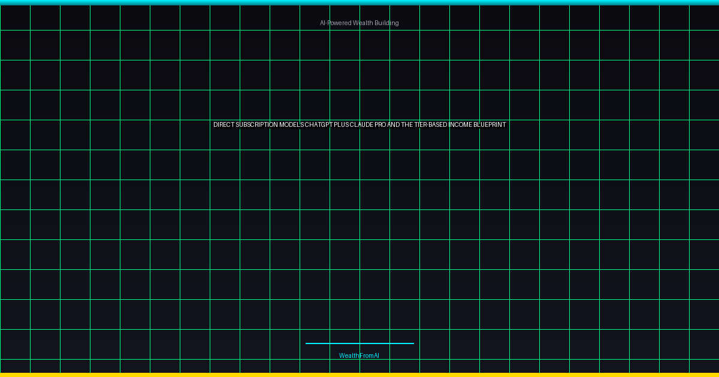Click the left end of the cyan divider

click(307, 343)
